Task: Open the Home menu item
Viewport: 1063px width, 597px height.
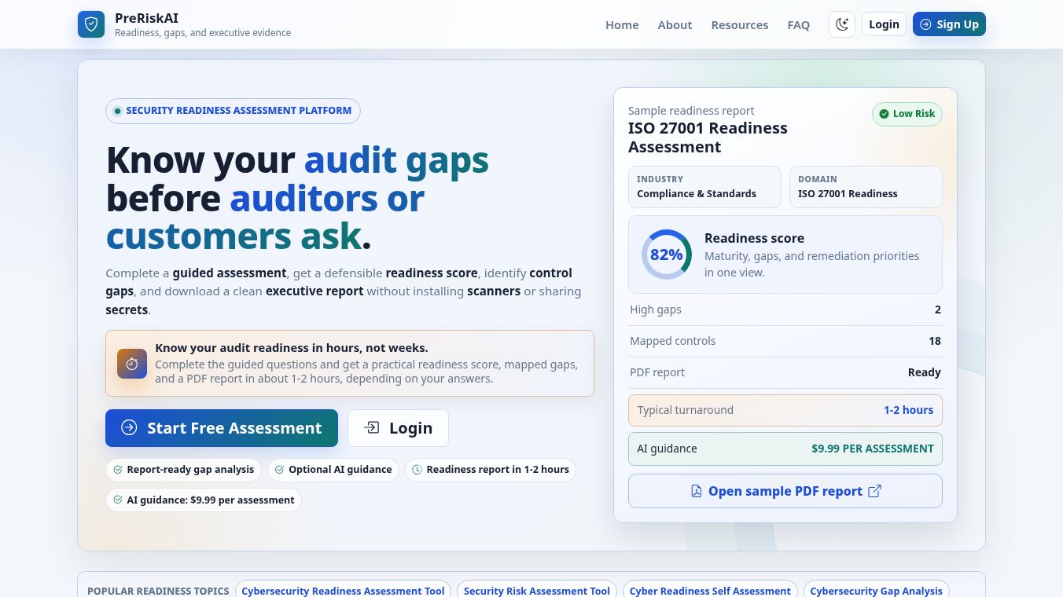Action: 622,24
